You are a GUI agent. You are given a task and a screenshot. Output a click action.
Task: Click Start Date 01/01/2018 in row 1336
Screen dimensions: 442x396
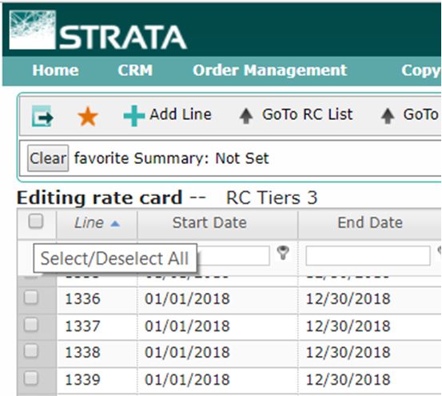[187, 298]
